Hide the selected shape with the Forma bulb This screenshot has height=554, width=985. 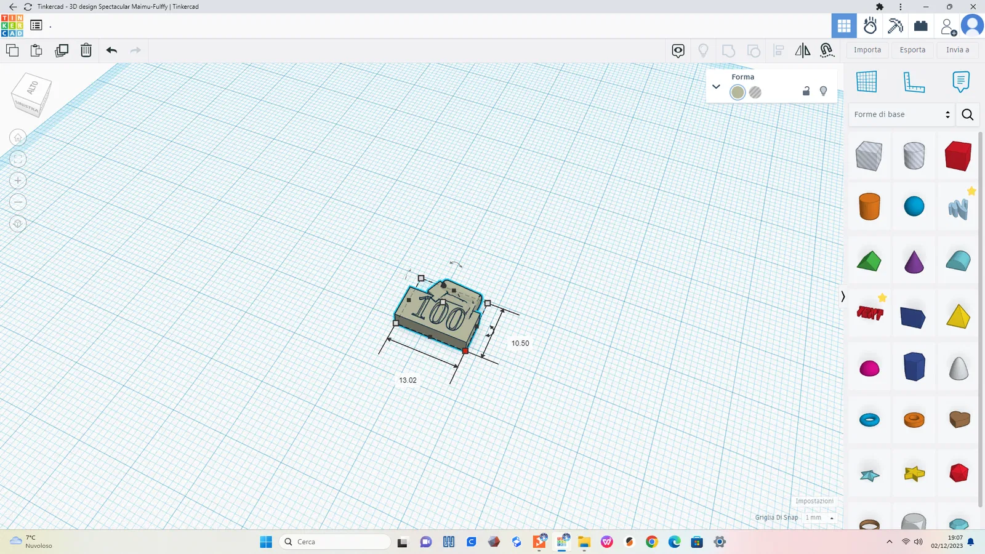point(824,91)
